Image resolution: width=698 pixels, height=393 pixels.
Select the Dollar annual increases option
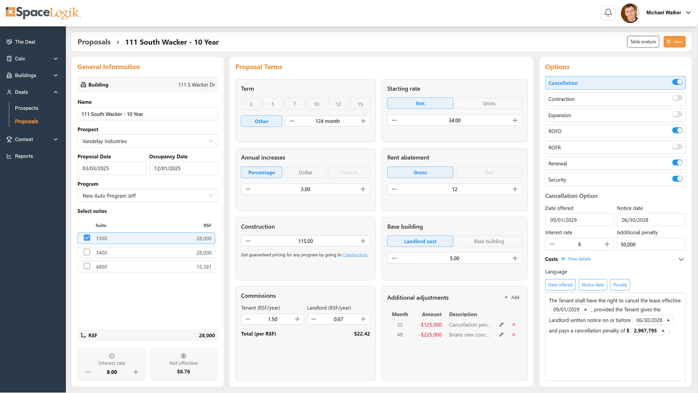pyautogui.click(x=305, y=173)
